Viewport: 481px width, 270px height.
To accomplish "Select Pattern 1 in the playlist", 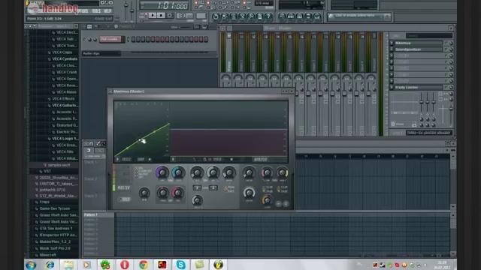I will tap(98, 215).
